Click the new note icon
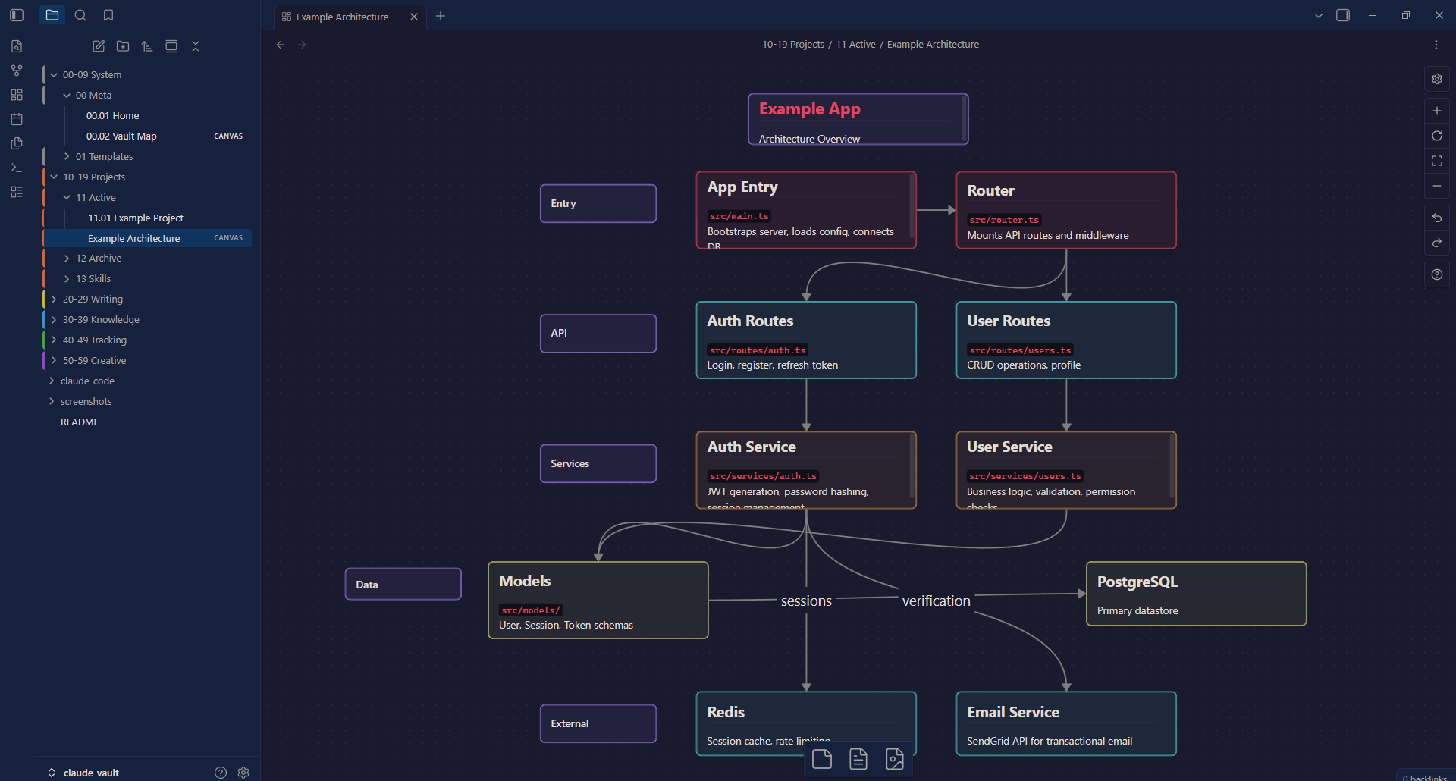The height and width of the screenshot is (781, 1456). (x=99, y=46)
